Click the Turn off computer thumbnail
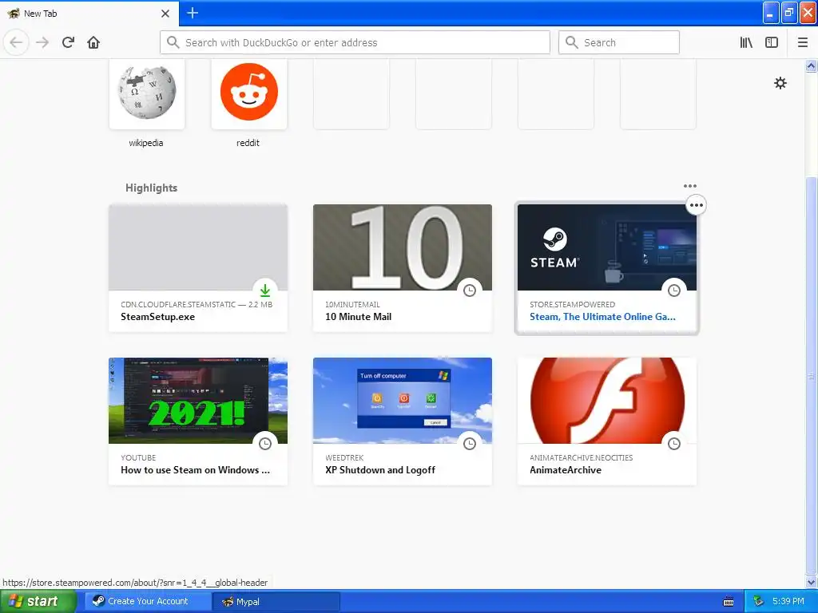Image resolution: width=818 pixels, height=613 pixels. click(403, 401)
